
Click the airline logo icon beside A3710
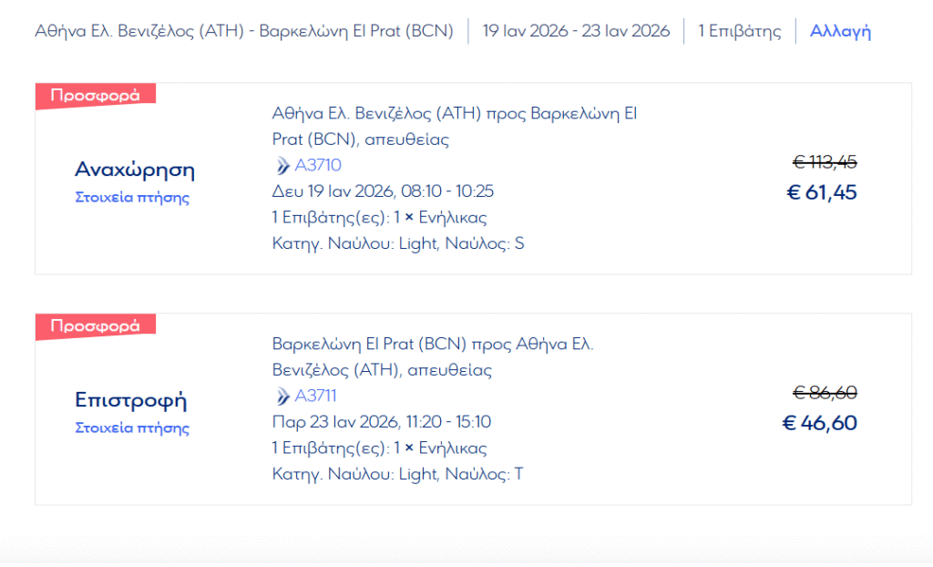click(282, 165)
